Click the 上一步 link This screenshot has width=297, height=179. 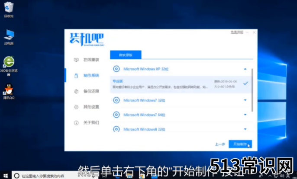coord(220,144)
